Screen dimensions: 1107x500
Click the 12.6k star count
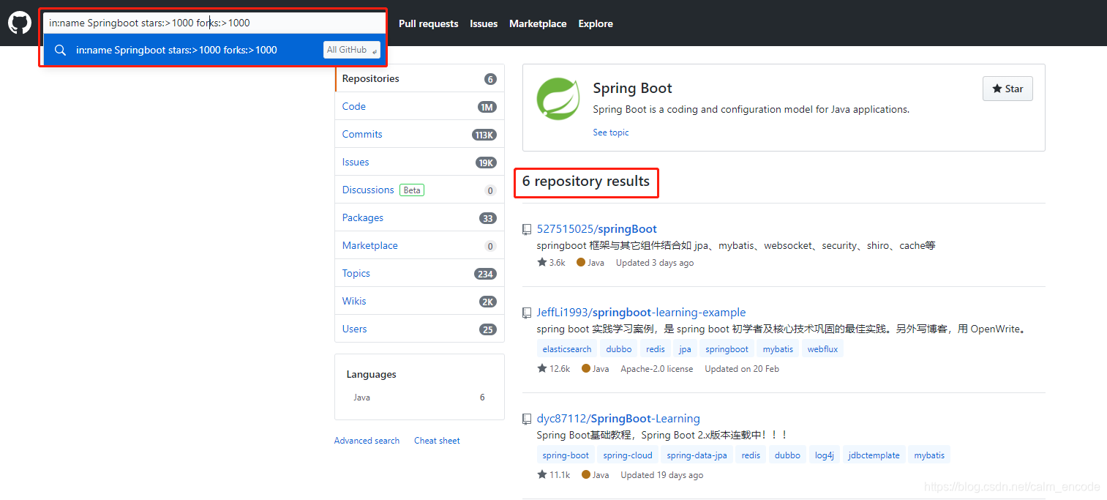click(x=553, y=368)
